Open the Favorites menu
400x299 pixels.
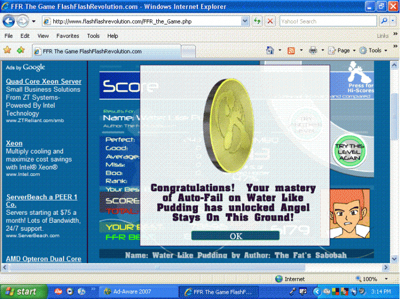[x=68, y=36]
